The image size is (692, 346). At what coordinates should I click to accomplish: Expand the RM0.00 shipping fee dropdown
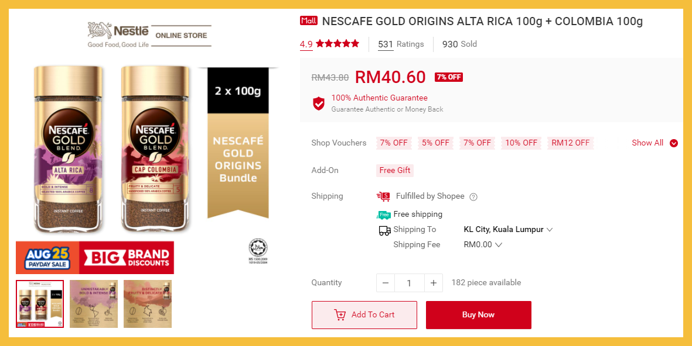coord(483,245)
